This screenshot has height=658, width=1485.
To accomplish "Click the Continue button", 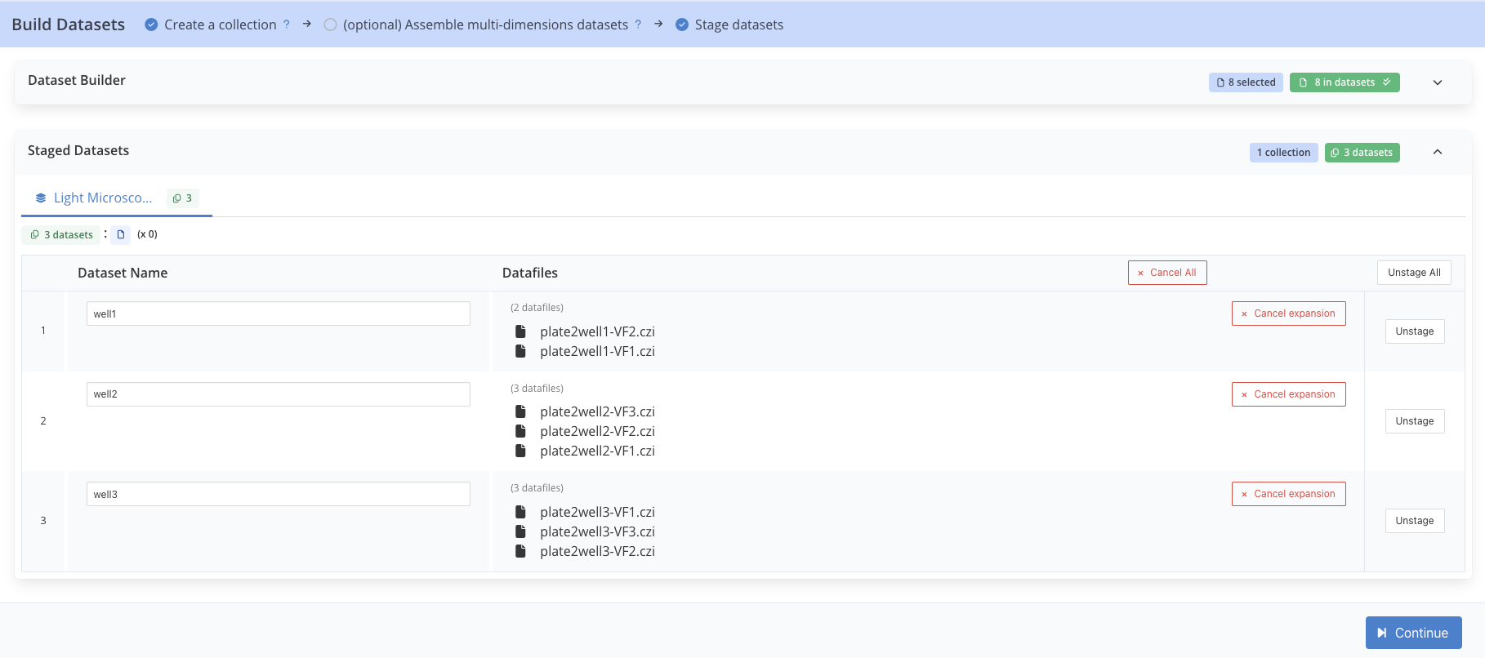I will 1413,633.
